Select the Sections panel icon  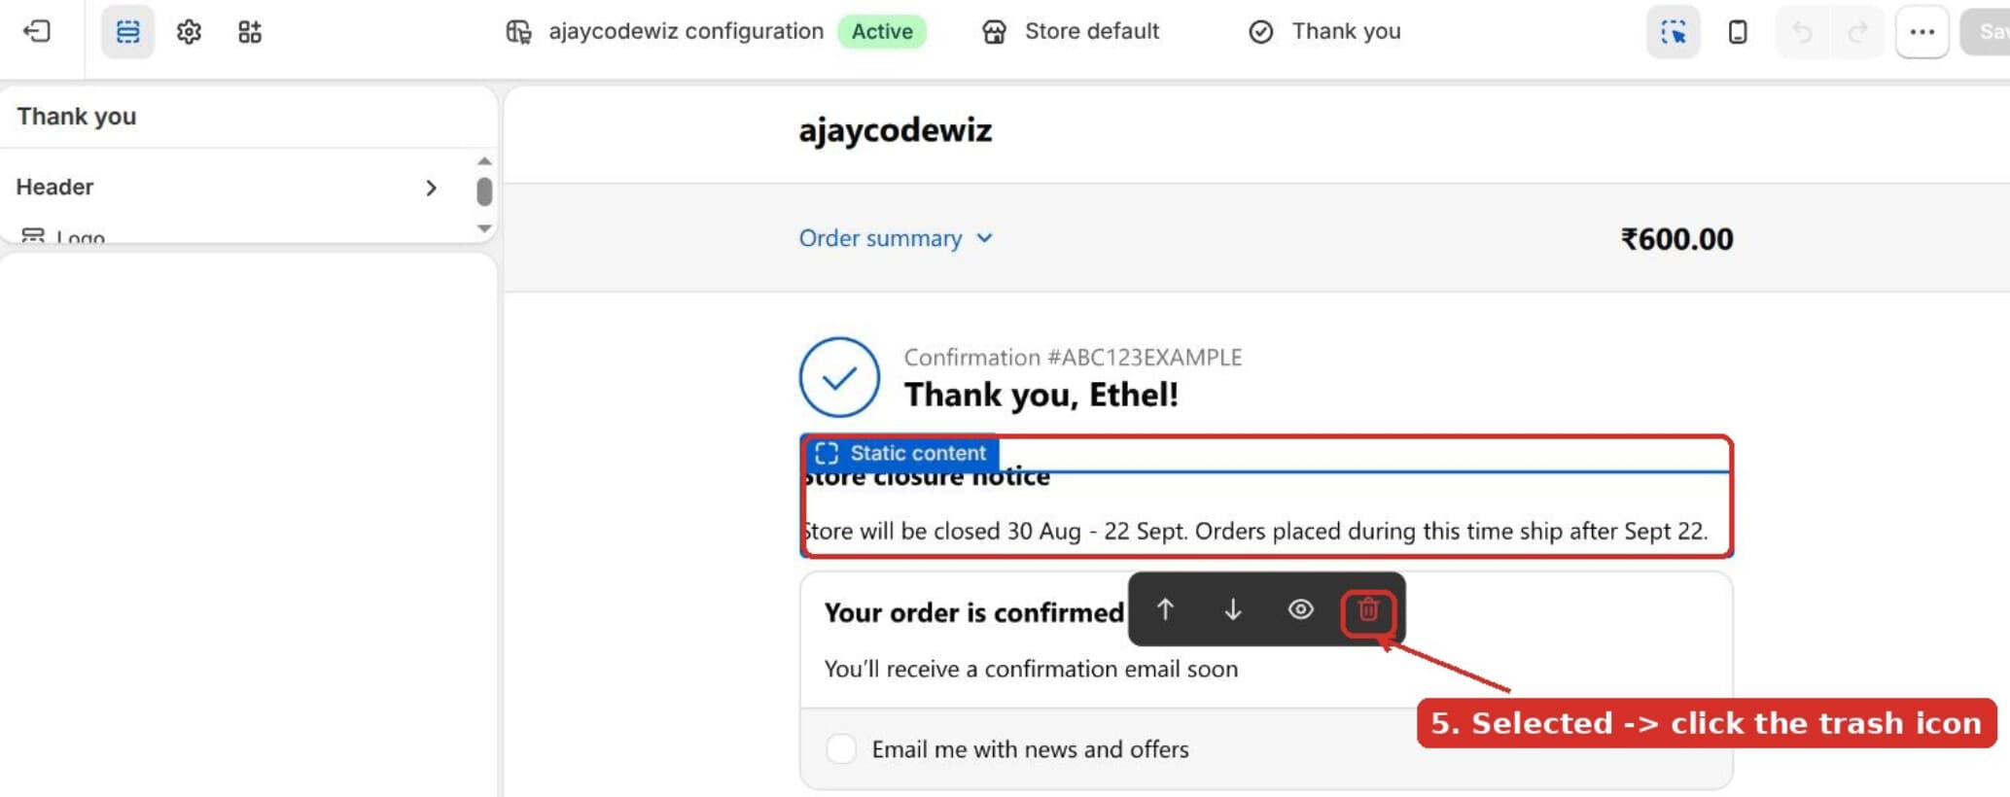pyautogui.click(x=127, y=32)
